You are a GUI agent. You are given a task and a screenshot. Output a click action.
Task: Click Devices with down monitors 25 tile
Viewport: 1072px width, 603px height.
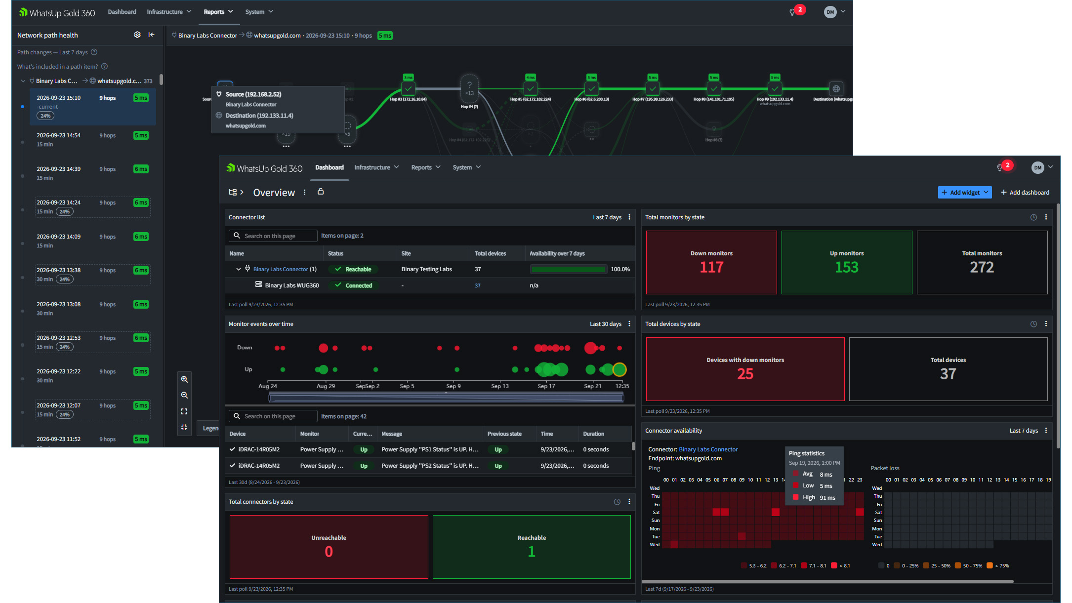pos(745,369)
